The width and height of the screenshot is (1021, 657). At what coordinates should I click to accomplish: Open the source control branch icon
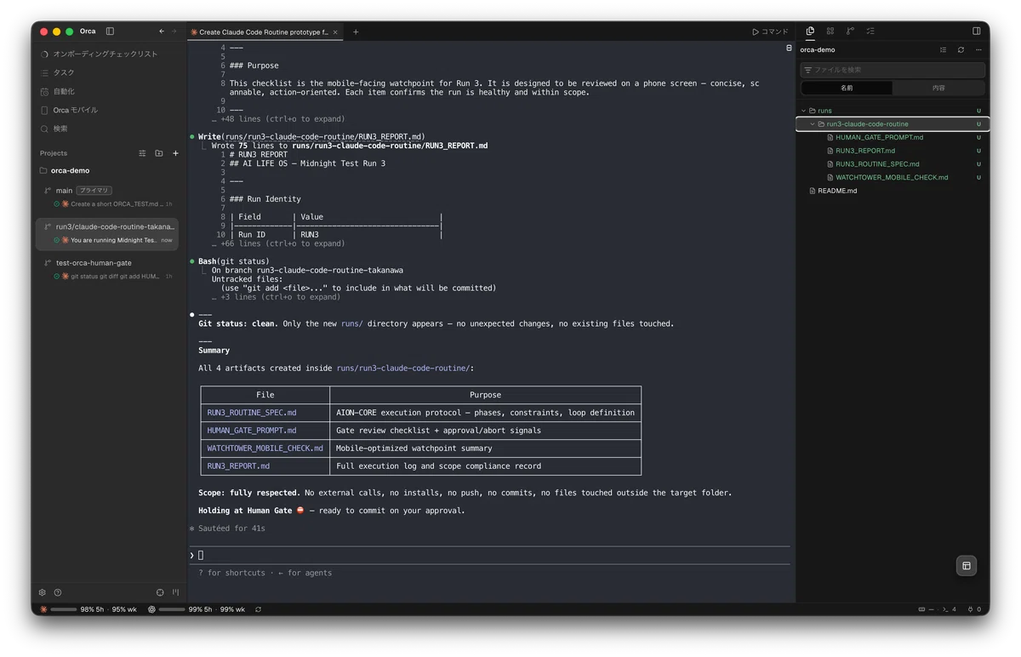pyautogui.click(x=850, y=31)
